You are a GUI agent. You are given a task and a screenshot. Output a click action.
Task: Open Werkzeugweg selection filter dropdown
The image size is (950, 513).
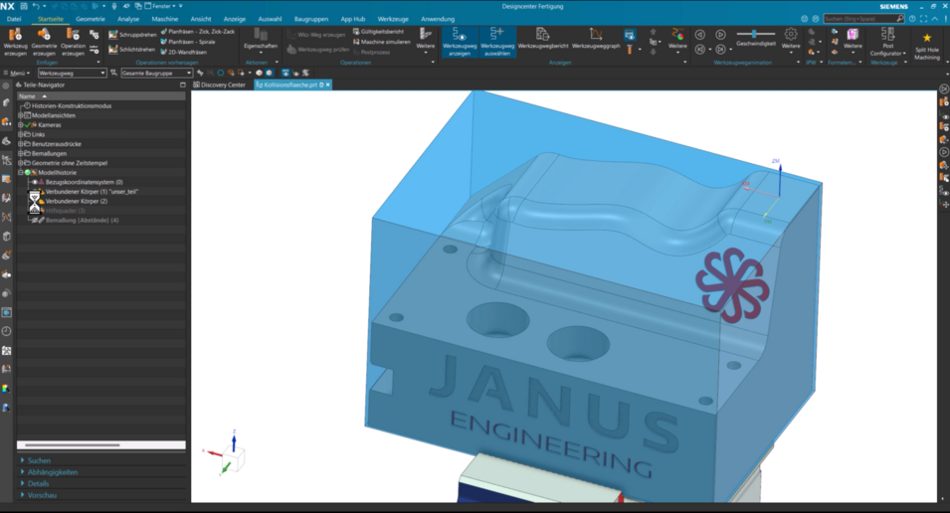tap(72, 73)
